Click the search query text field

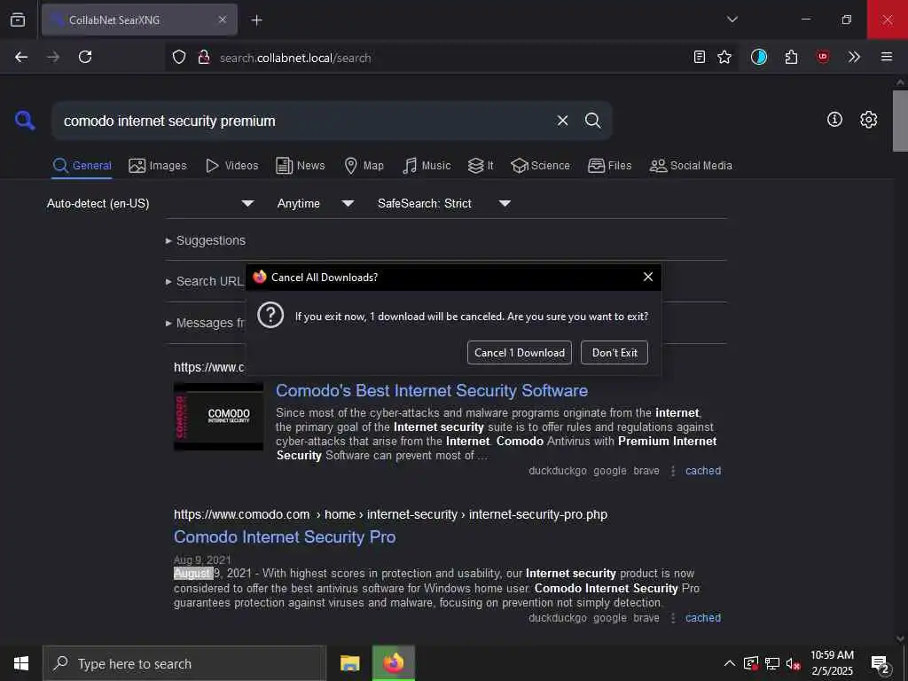tap(301, 121)
